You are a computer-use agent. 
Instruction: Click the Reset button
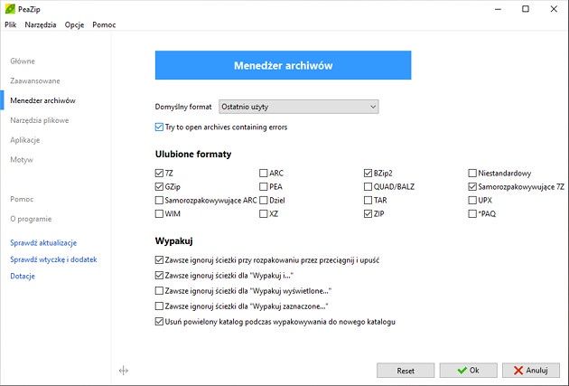pyautogui.click(x=406, y=371)
